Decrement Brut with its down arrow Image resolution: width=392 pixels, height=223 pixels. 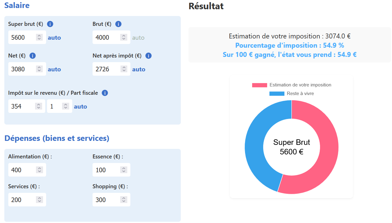124,39
